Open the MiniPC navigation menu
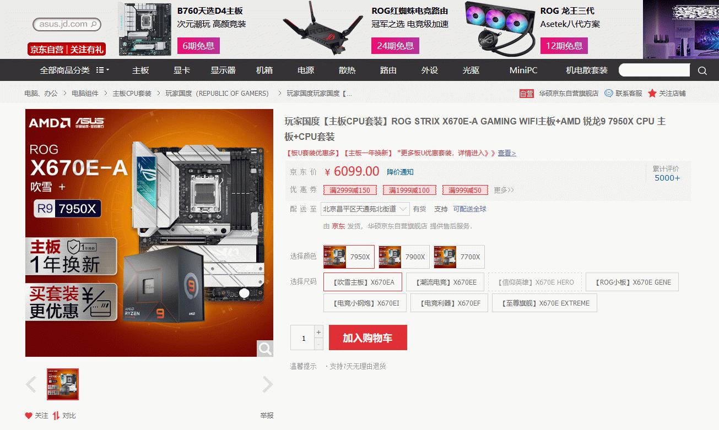This screenshot has width=719, height=430. 523,70
